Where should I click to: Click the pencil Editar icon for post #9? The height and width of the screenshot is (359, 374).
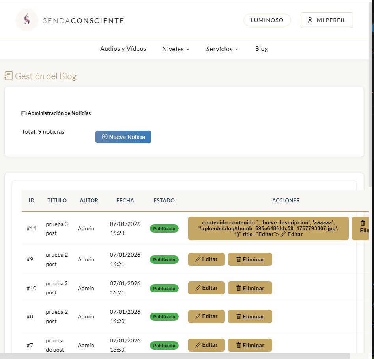(198, 259)
